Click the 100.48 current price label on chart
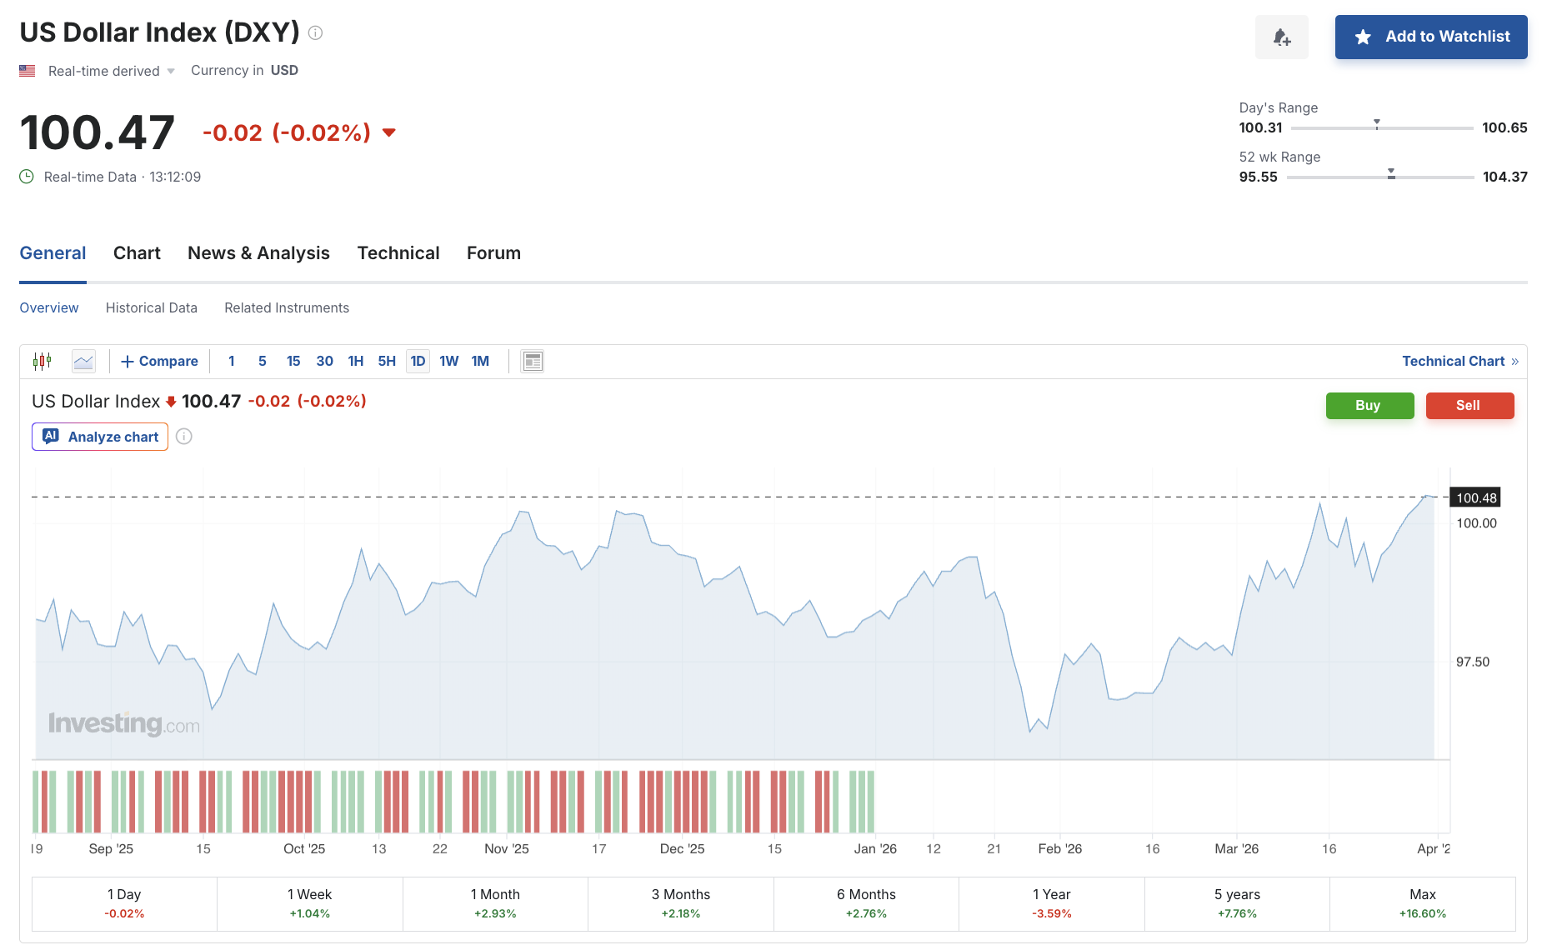 click(x=1475, y=497)
